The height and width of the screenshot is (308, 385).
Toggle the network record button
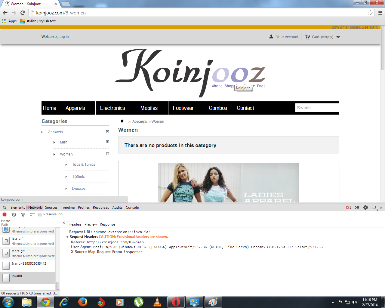[5, 214]
